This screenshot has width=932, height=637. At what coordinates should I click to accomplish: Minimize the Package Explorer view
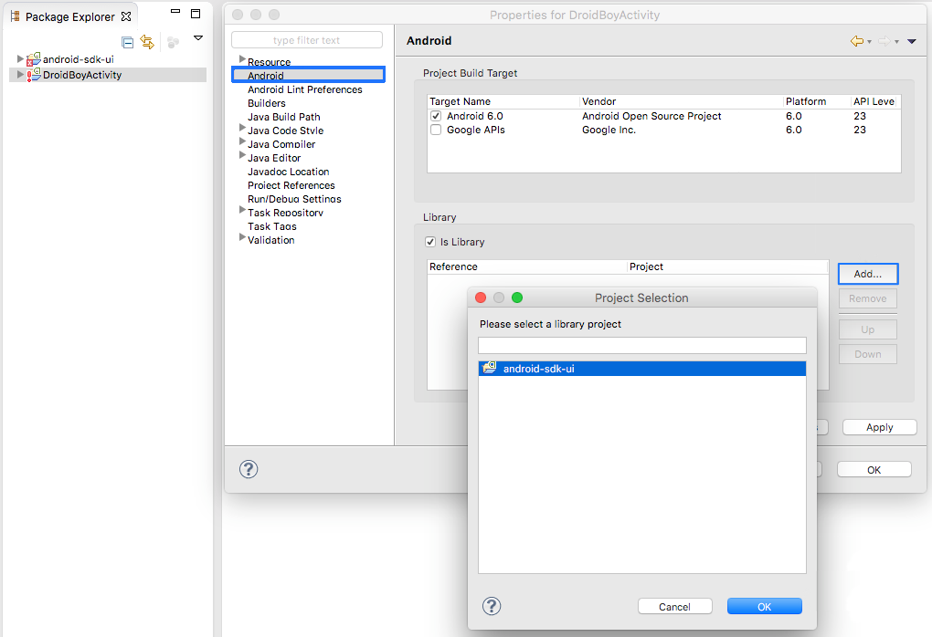click(175, 13)
